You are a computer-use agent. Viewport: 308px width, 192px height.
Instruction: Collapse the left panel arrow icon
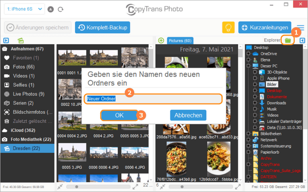pyautogui.click(x=6, y=40)
